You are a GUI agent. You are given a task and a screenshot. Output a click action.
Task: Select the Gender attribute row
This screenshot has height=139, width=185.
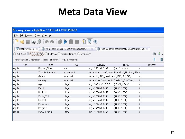coord(88,76)
